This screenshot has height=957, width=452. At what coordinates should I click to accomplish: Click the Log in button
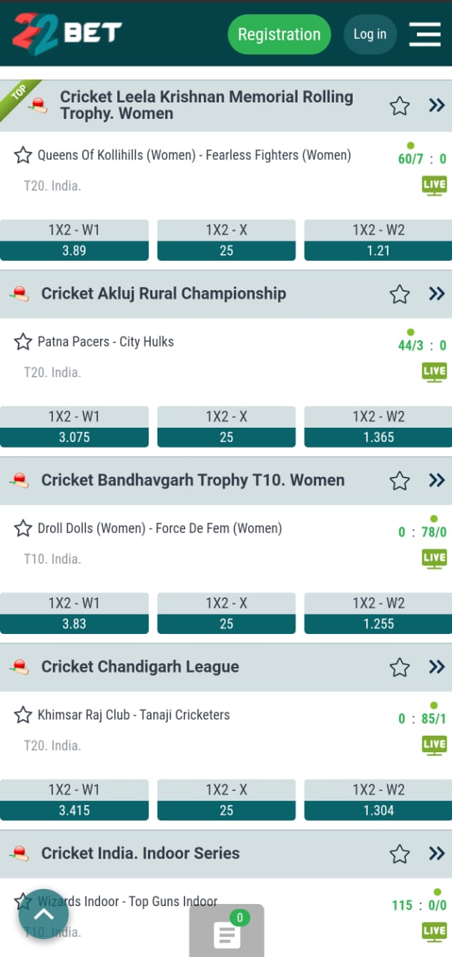click(x=370, y=34)
